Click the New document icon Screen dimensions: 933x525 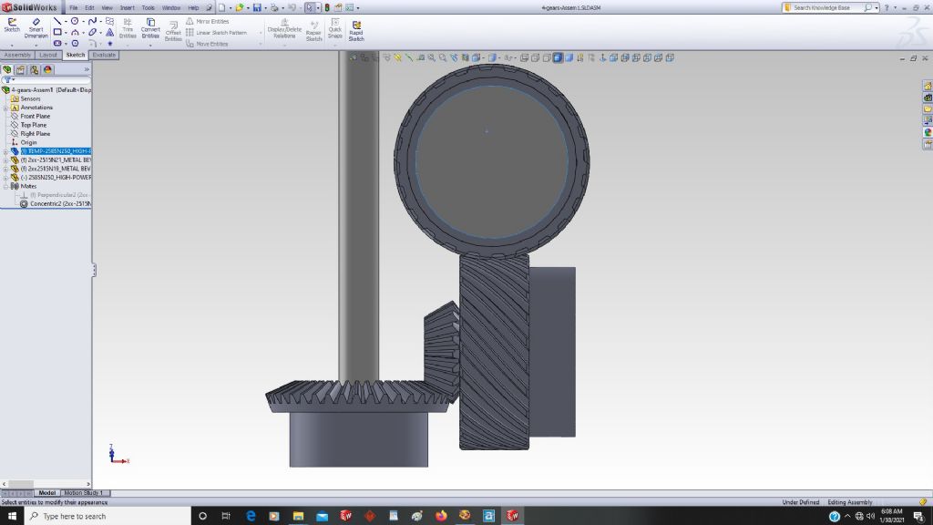click(221, 7)
